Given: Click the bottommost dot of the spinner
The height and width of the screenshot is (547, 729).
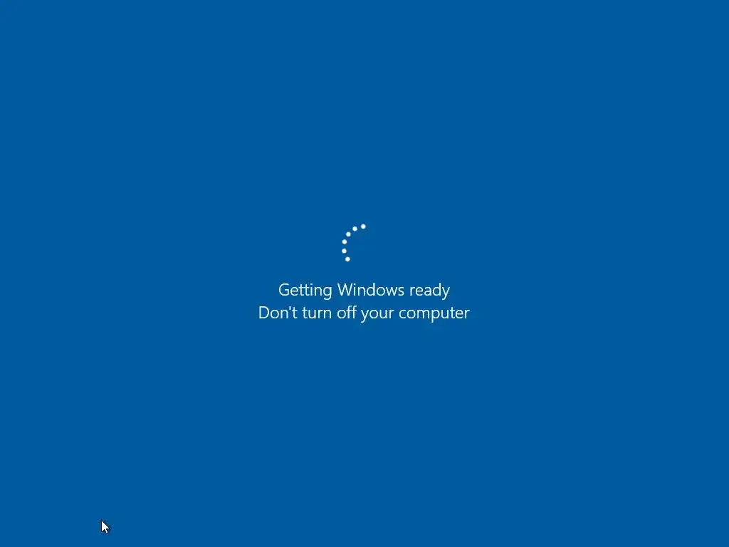Looking at the screenshot, I should (347, 259).
